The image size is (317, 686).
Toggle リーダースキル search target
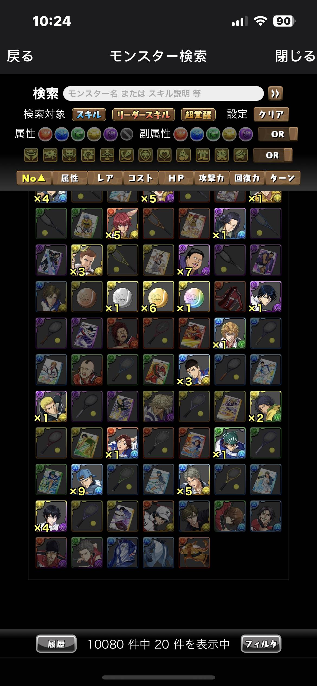pos(144,115)
